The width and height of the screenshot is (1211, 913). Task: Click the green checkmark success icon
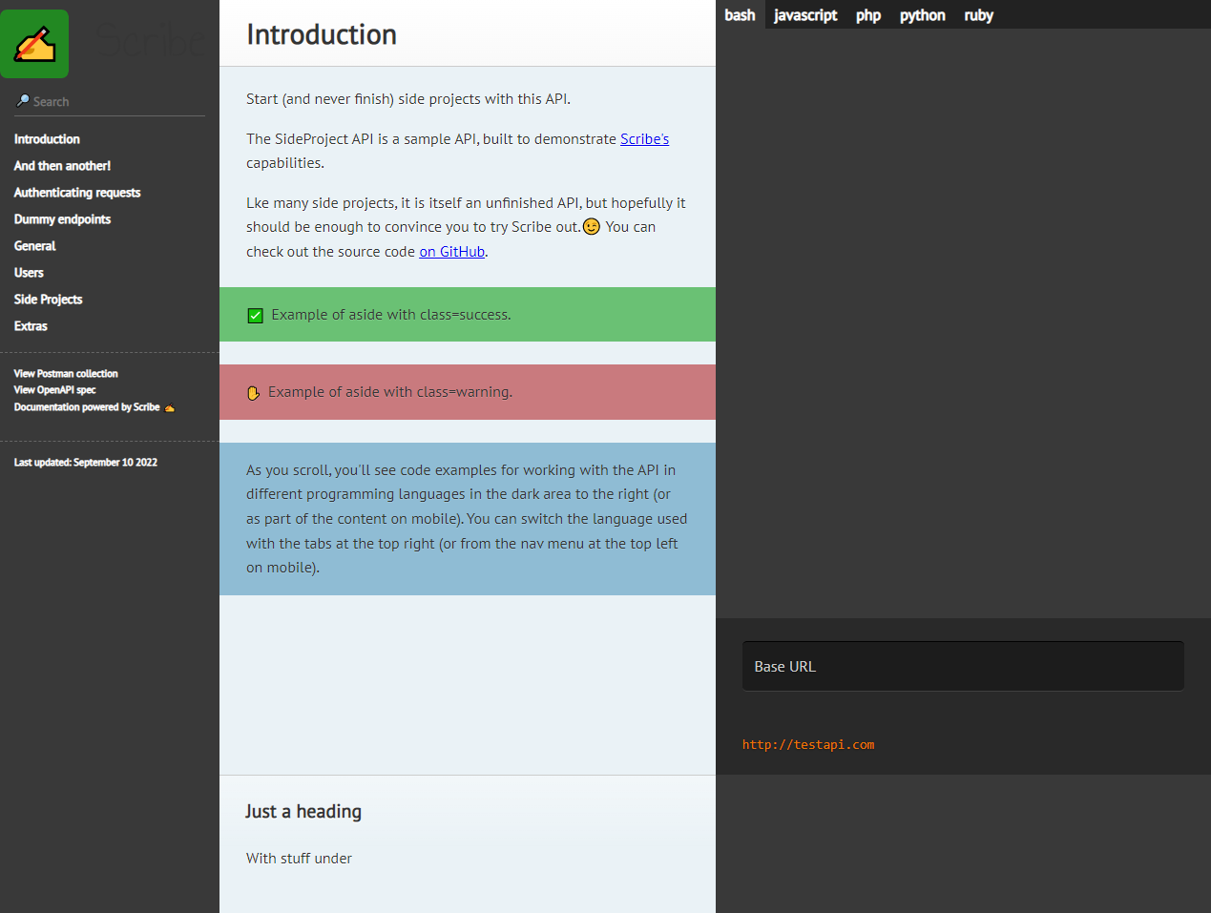click(255, 316)
